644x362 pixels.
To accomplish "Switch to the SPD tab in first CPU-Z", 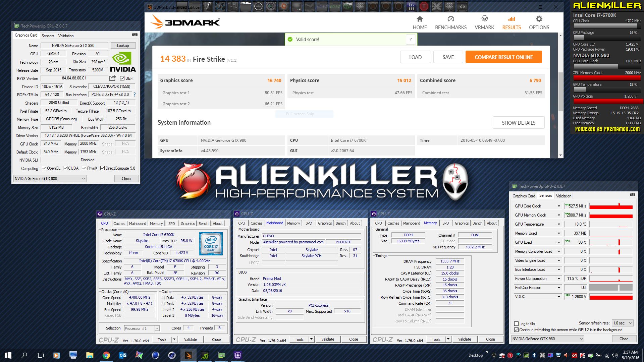I will (171, 224).
